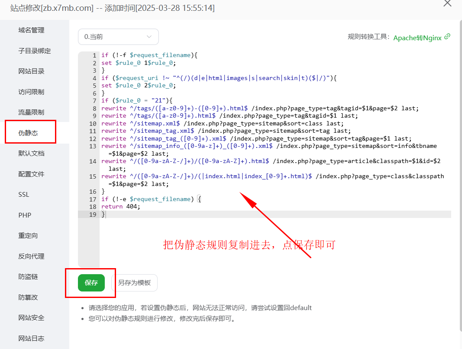Open the 域名管理 tab

point(31,30)
